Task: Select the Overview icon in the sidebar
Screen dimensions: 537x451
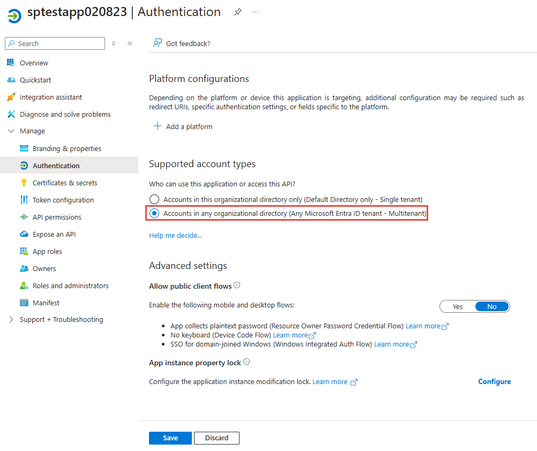Action: (x=11, y=63)
